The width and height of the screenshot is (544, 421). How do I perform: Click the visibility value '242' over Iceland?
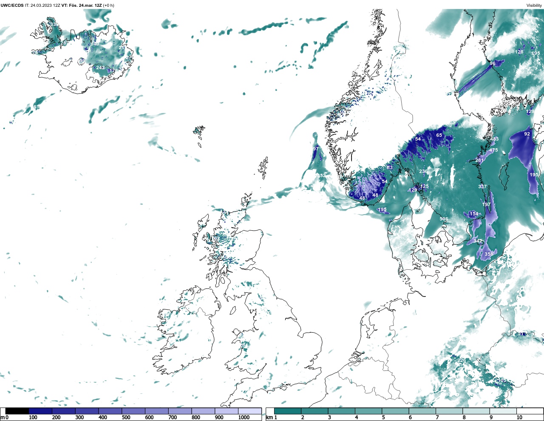point(100,68)
